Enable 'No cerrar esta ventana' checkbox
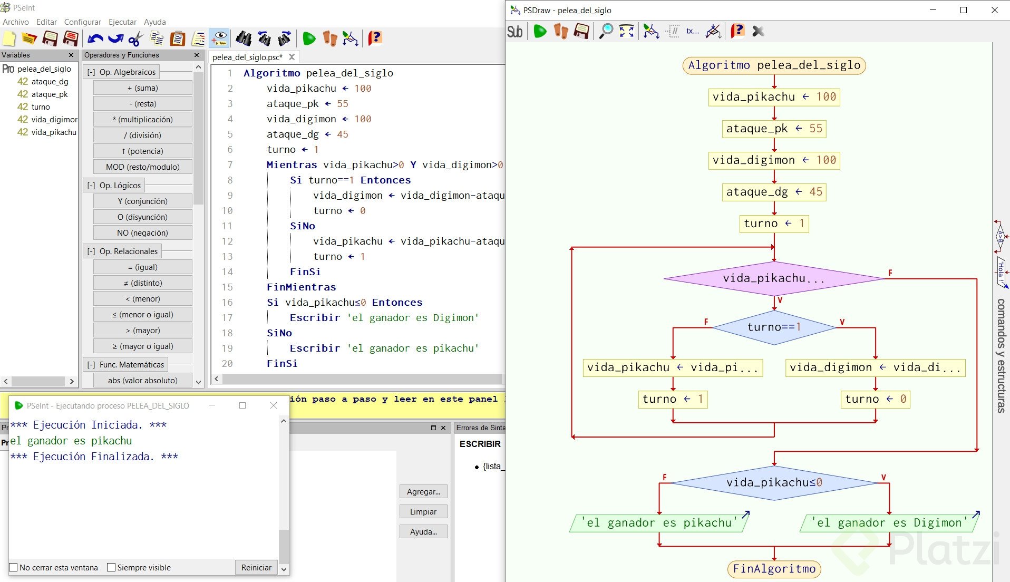The width and height of the screenshot is (1010, 582). 14,567
